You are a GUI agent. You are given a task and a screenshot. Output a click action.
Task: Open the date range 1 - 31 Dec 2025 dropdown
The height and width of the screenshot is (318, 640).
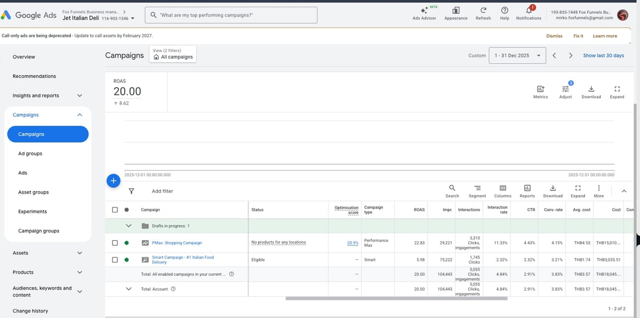[517, 55]
